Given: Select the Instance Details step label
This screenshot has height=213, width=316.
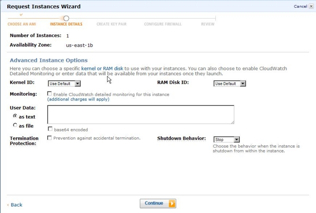Looking at the screenshot, I should point(66,24).
